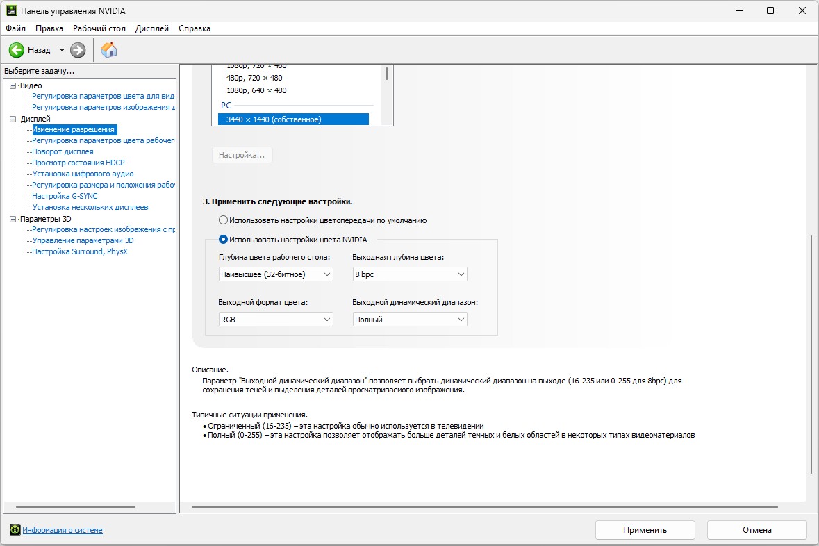Open the output color depth dropdown

point(409,274)
